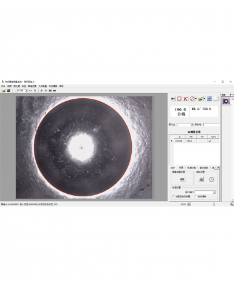Click the save disk icon in top toolbar

pyautogui.click(x=9, y=91)
